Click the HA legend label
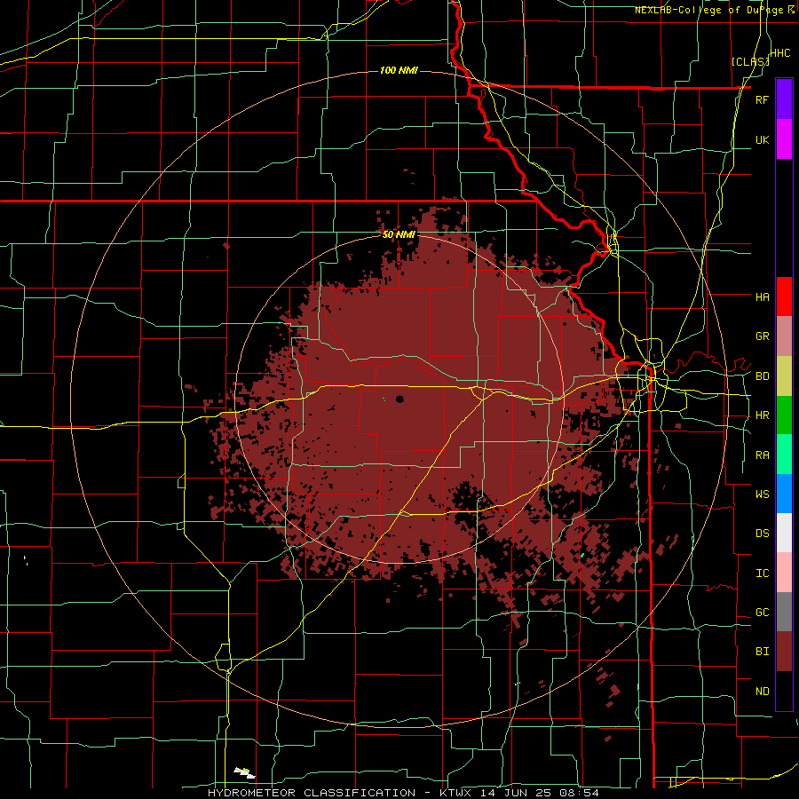799x799 pixels. pos(762,297)
